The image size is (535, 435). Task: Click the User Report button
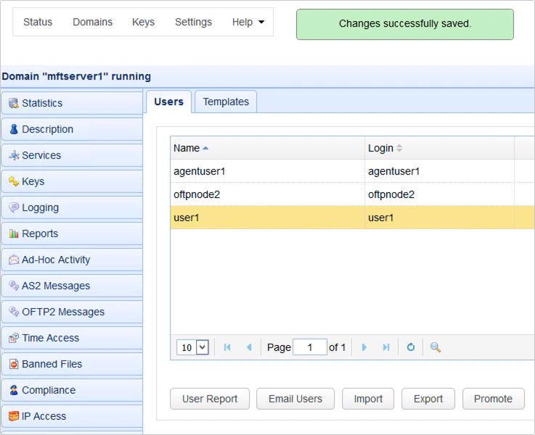pyautogui.click(x=209, y=399)
